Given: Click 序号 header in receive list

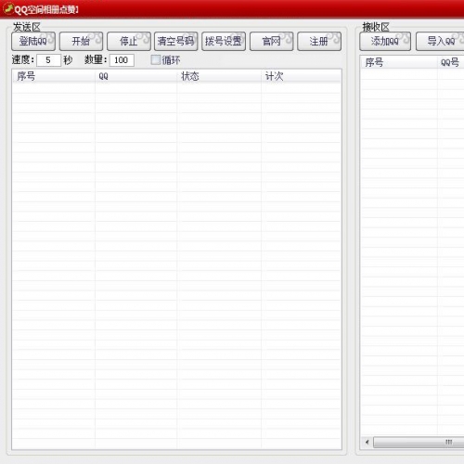Looking at the screenshot, I should 399,62.
